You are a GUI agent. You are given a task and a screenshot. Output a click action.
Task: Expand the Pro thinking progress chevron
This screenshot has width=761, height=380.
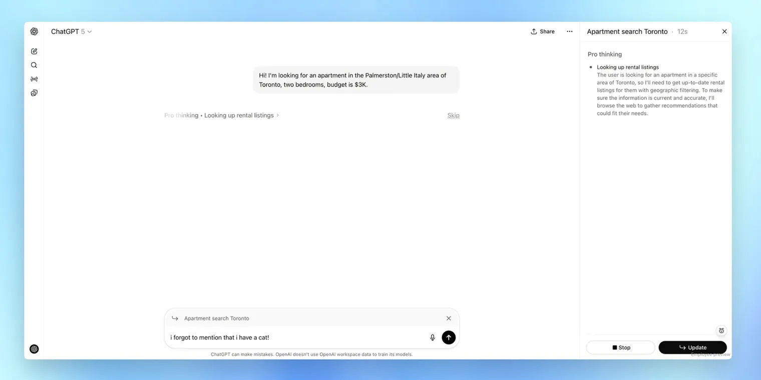click(x=278, y=115)
